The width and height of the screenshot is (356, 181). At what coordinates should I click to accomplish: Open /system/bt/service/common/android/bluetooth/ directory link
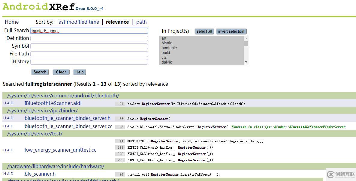coord(63,96)
